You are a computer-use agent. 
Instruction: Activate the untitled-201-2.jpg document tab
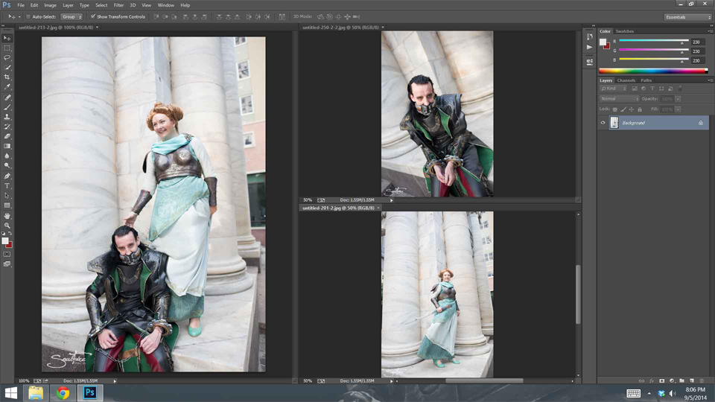pos(338,208)
